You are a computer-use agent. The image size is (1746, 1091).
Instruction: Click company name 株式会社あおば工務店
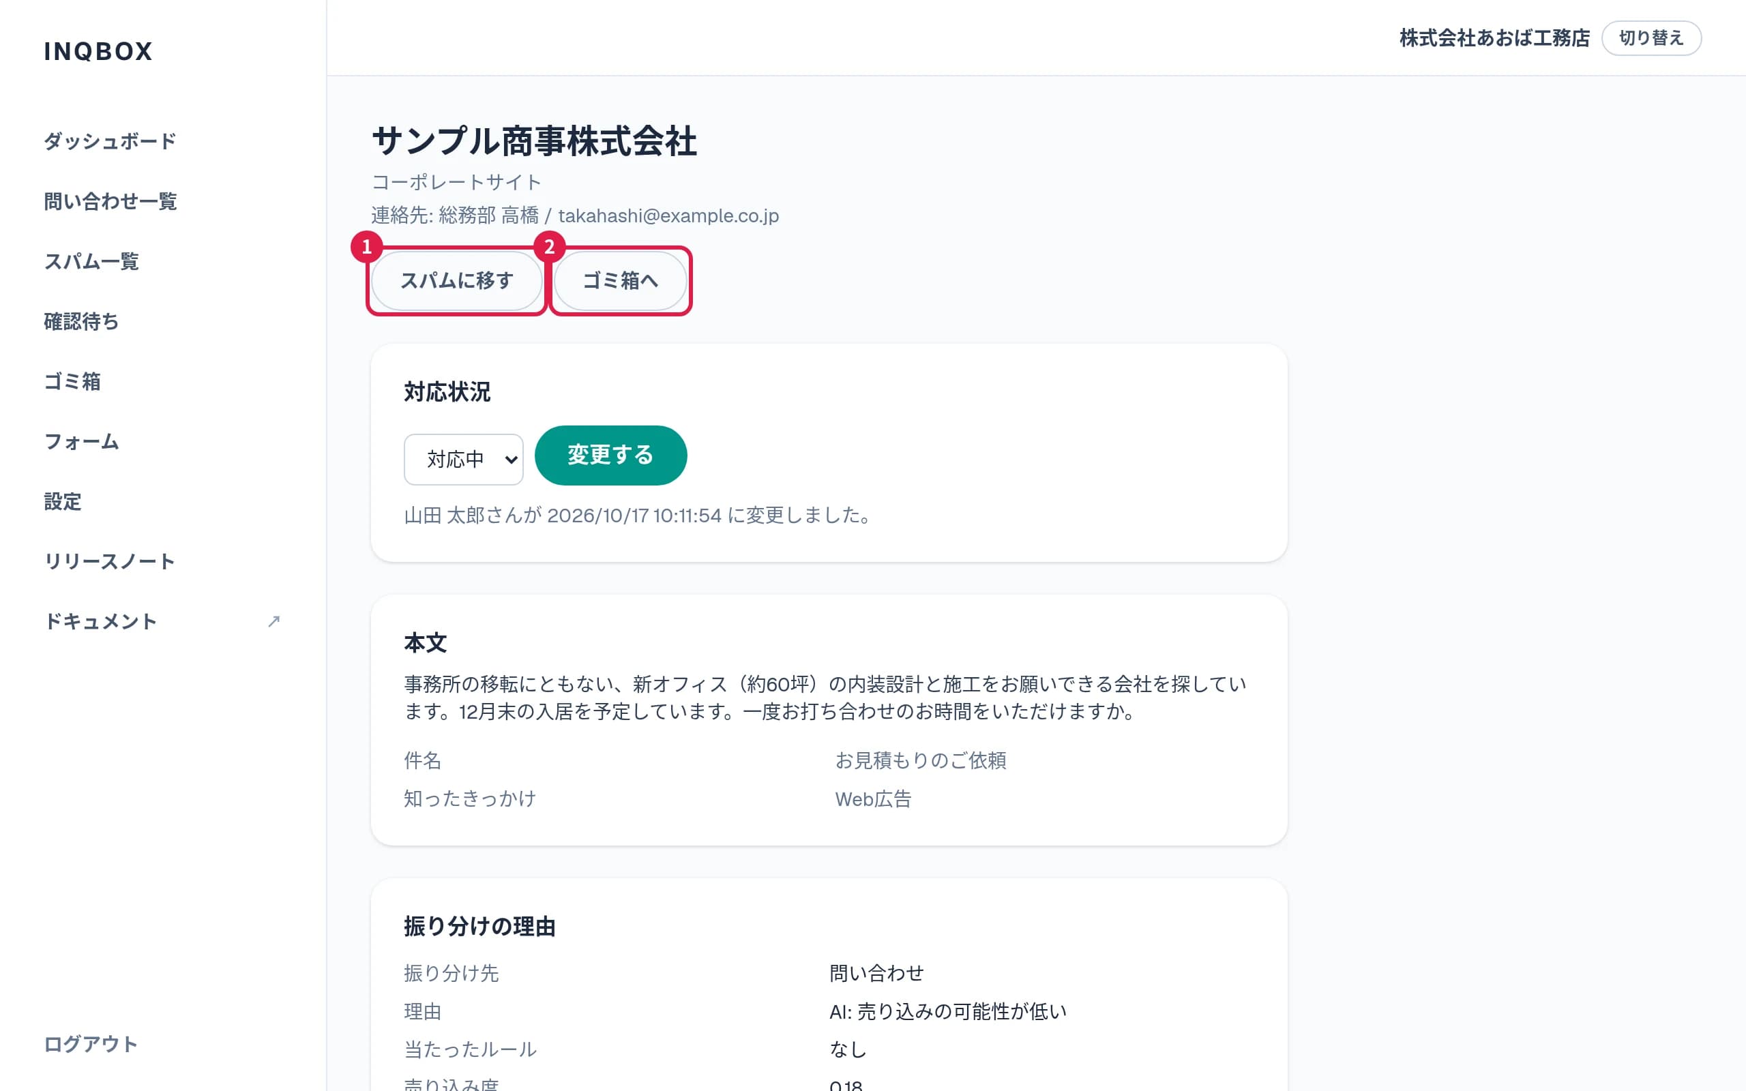[1494, 38]
